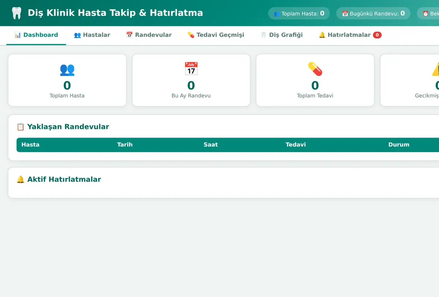Click the bell icon beside Aktif Hatırlatmalar
Screen dimensions: 439x297
point(20,179)
